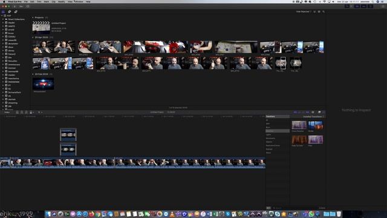Open Effects browser icon on timeline bar
This screenshot has width=387, height=218.
click(x=319, y=112)
